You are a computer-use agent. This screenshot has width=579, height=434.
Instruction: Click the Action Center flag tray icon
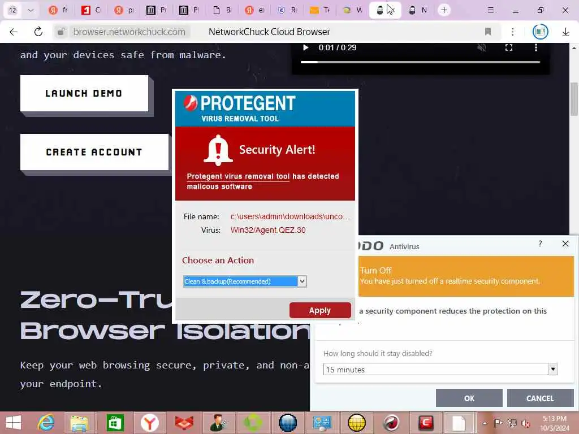tap(498, 423)
